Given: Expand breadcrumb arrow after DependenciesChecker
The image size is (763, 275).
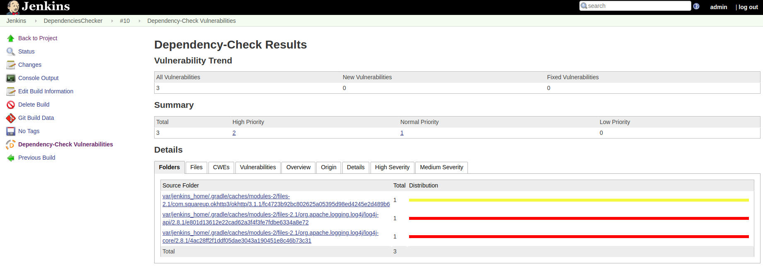Looking at the screenshot, I should click(x=112, y=21).
